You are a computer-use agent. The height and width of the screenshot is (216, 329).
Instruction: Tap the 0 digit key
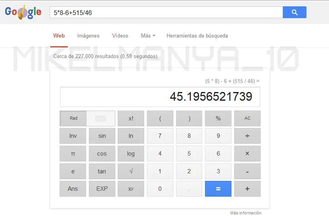pyautogui.click(x=160, y=189)
